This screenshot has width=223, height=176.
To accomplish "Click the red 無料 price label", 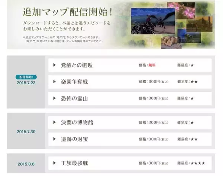I will 152,65.
